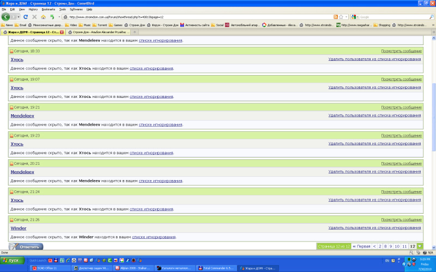Open the page-jump dropdown arrow after page 12
Screen dimensions: 436x272
(420, 246)
